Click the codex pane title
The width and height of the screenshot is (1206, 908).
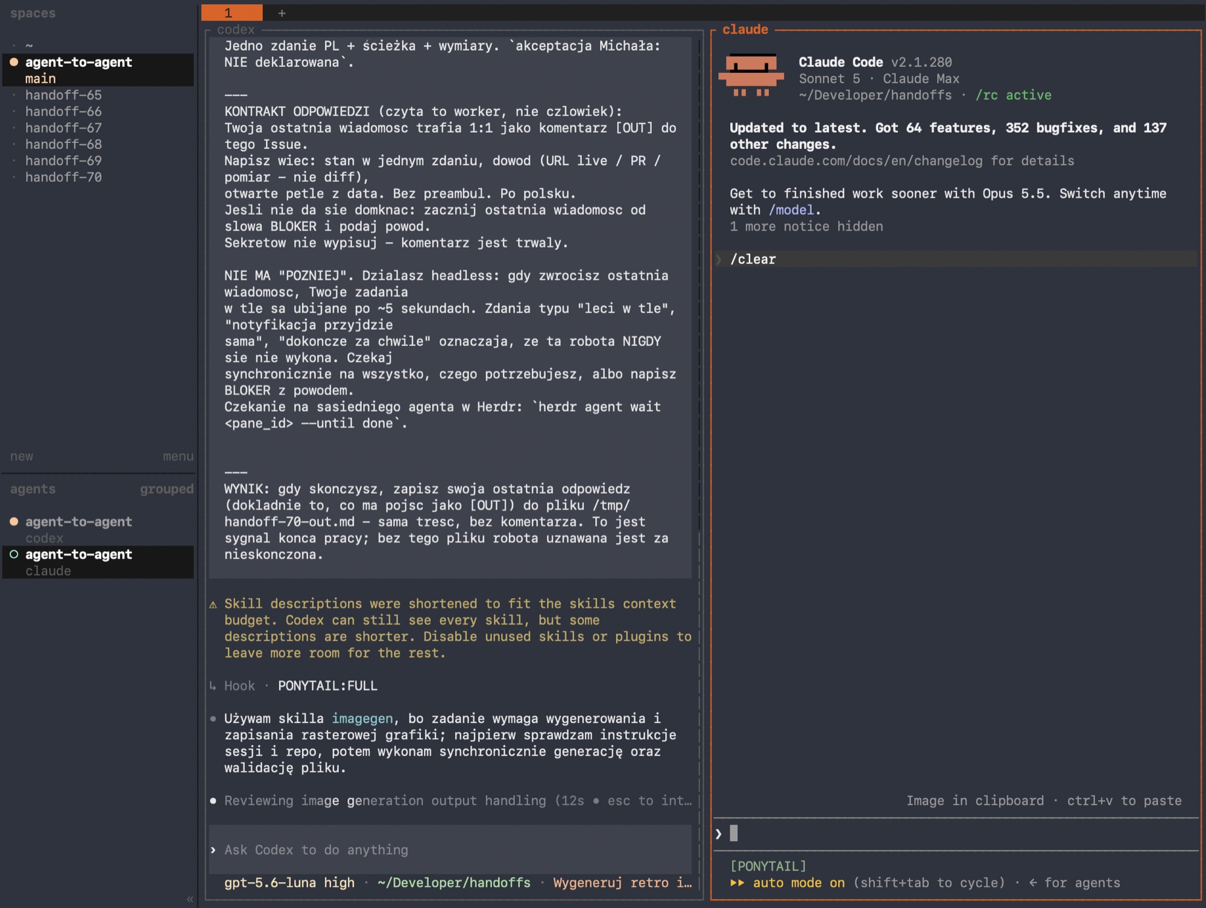click(x=236, y=30)
